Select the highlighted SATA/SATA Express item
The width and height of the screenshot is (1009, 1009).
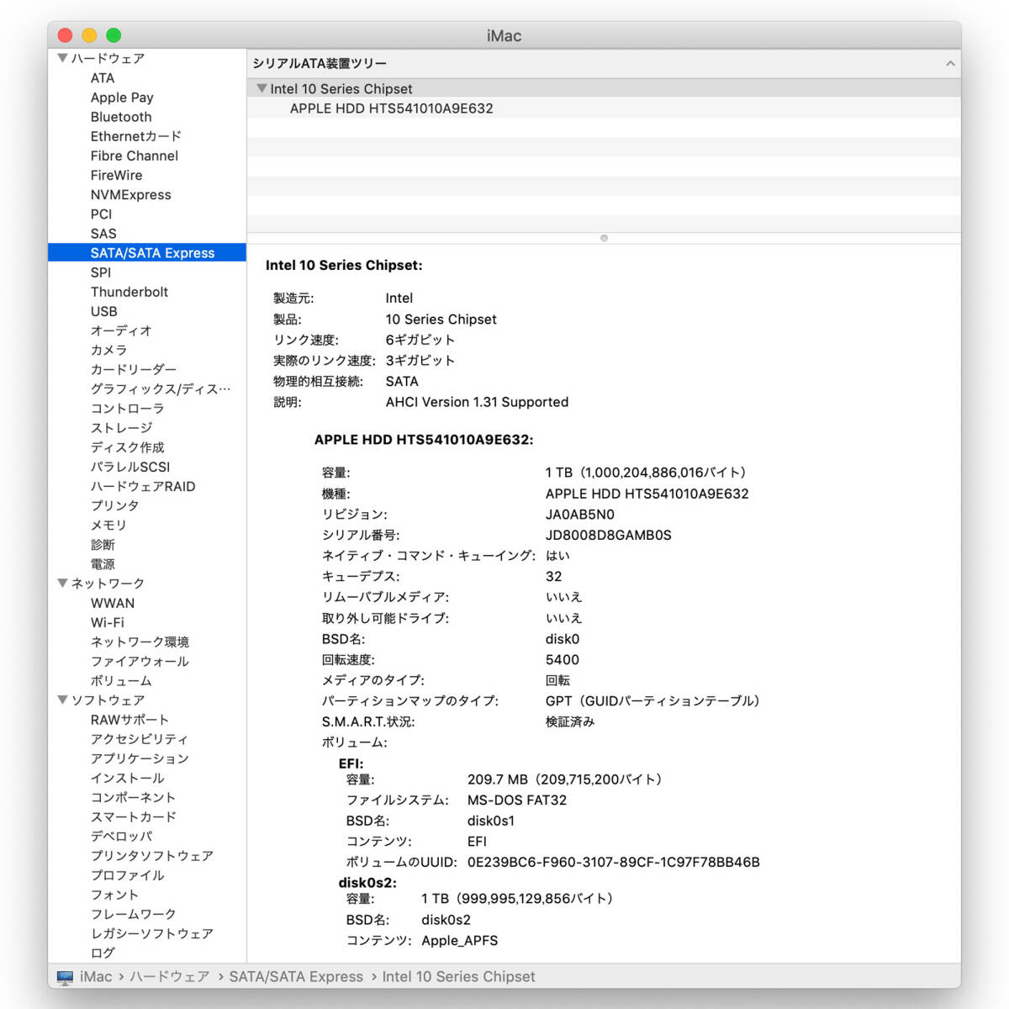(147, 253)
